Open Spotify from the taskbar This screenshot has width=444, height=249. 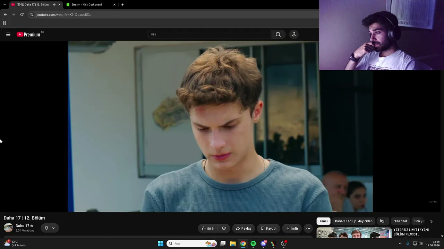coord(253,243)
